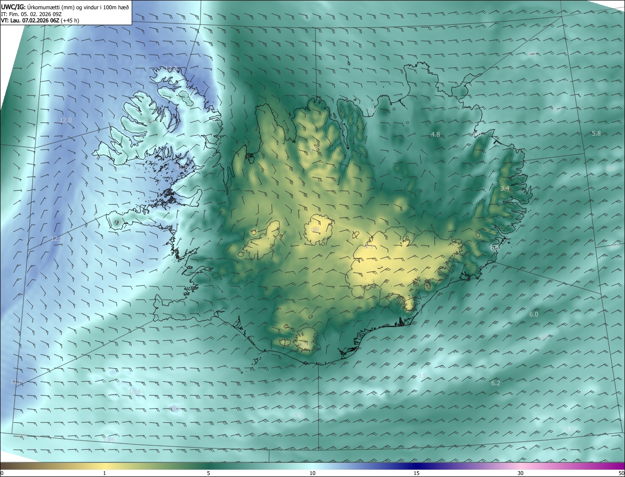Click the '1' label on the color scale

104,473
